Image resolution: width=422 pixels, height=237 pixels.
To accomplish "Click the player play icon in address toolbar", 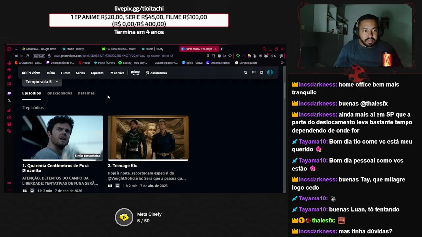I will [225, 56].
